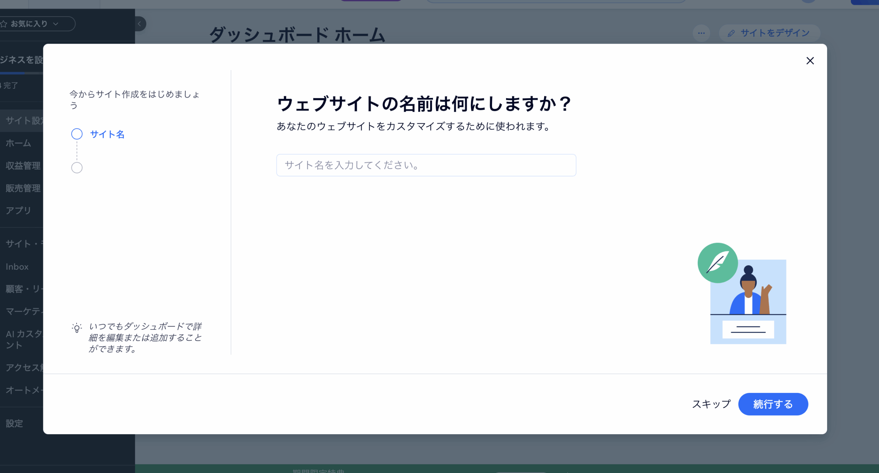Click the サイトをデザイン button
The height and width of the screenshot is (473, 879).
(769, 33)
